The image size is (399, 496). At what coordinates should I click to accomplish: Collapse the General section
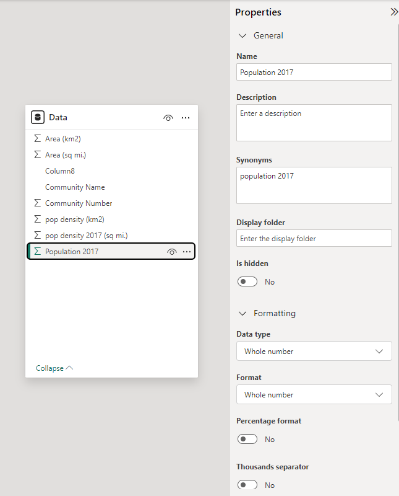pyautogui.click(x=242, y=35)
